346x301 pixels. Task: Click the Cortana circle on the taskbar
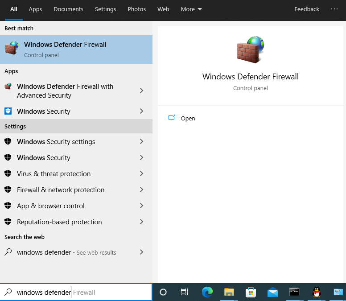(x=163, y=292)
